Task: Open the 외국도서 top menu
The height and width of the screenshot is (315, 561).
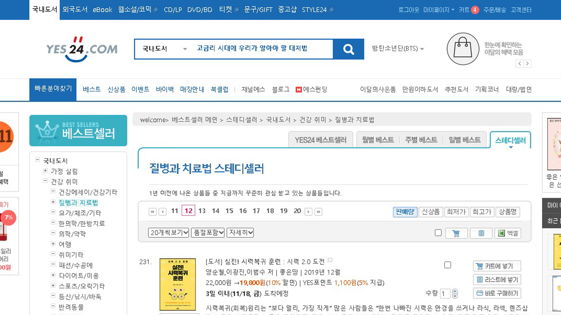Action: [75, 10]
